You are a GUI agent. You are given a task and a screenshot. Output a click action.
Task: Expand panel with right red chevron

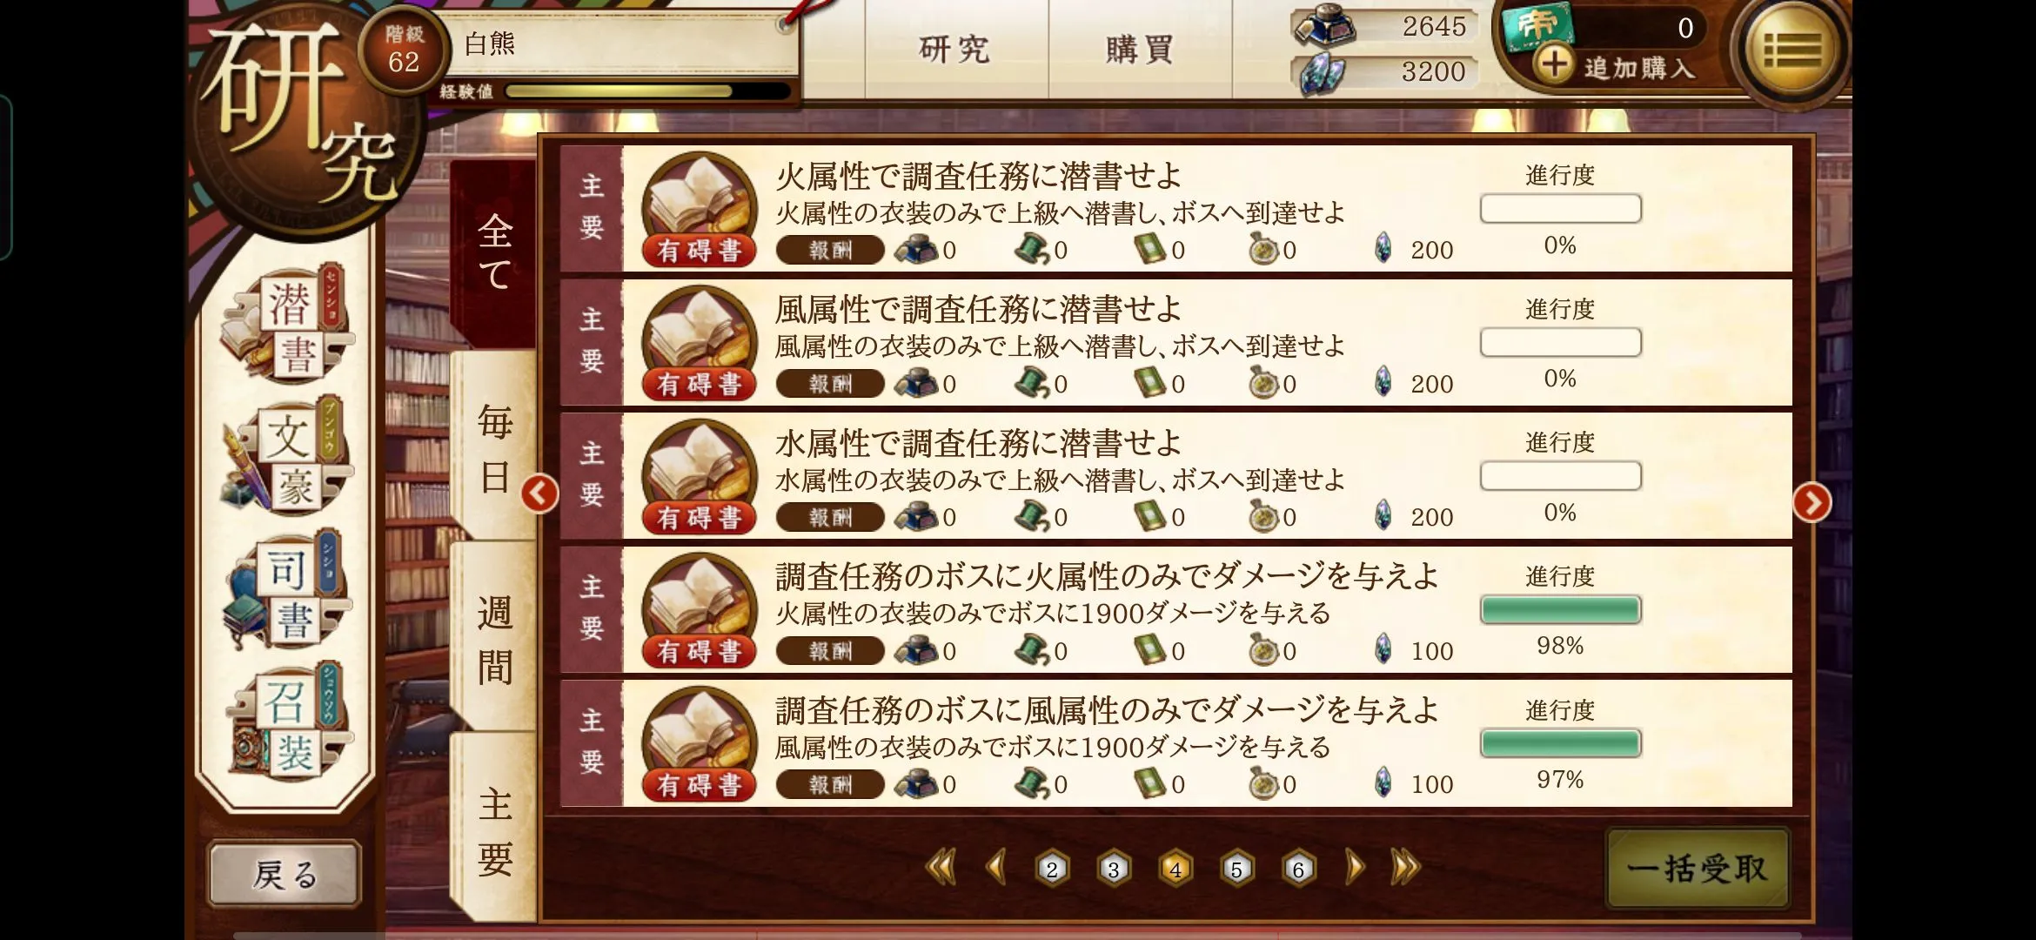[x=1812, y=502]
